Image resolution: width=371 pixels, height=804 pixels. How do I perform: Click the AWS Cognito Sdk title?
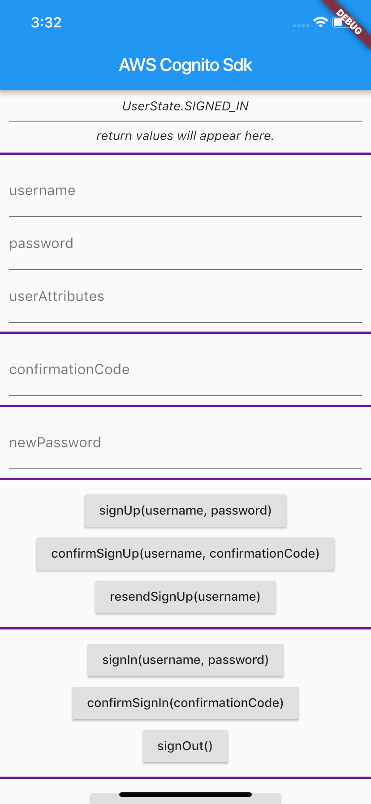[x=185, y=65]
